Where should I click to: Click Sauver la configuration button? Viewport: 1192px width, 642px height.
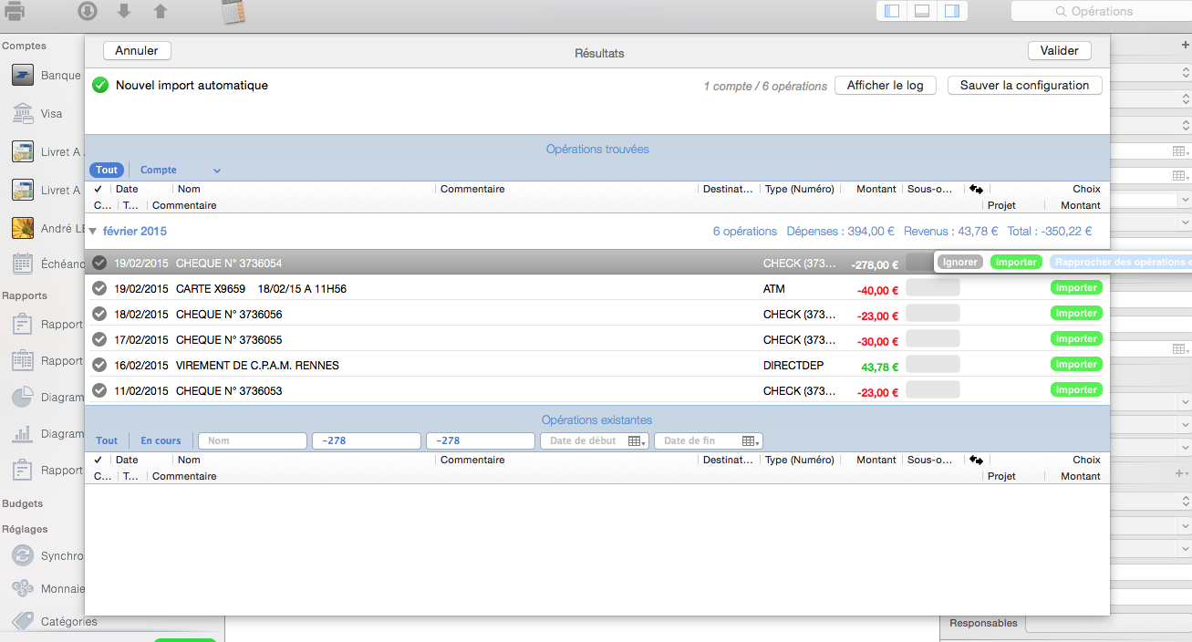pyautogui.click(x=1025, y=86)
